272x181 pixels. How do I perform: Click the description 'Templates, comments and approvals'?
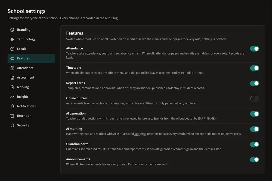pos(135,88)
